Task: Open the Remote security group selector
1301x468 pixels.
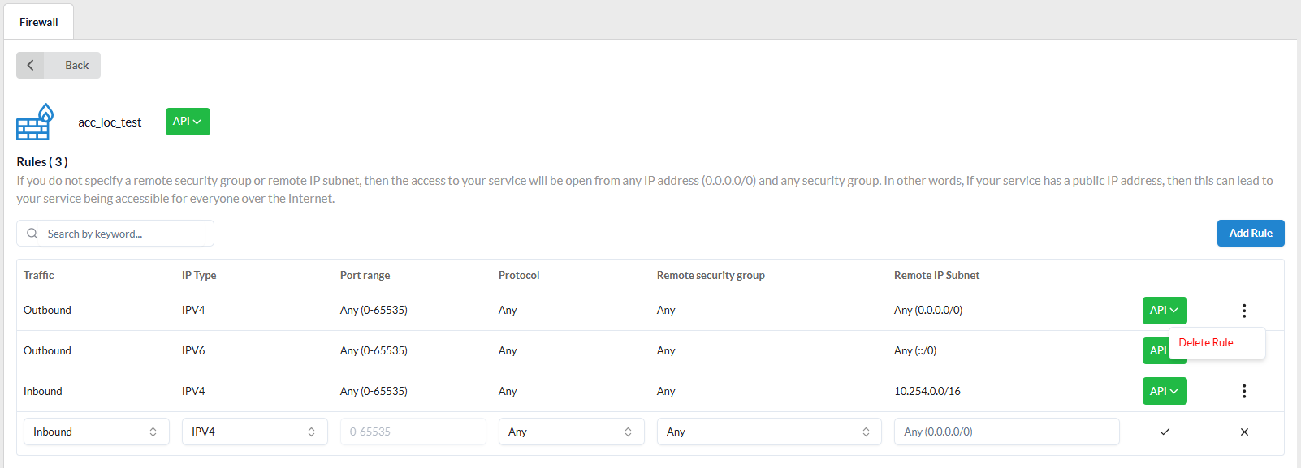Action: point(768,432)
